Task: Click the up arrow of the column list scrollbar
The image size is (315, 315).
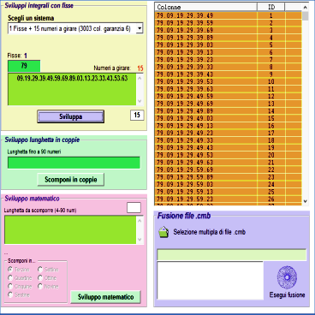Action: tap(305, 7)
